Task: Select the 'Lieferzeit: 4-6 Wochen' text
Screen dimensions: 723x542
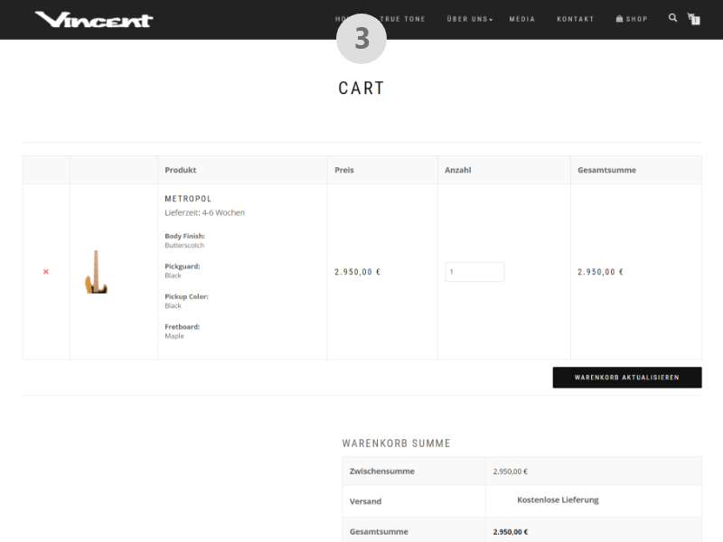Action: coord(205,212)
